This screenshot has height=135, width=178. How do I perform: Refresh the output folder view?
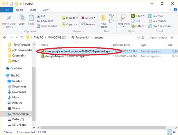[143, 38]
